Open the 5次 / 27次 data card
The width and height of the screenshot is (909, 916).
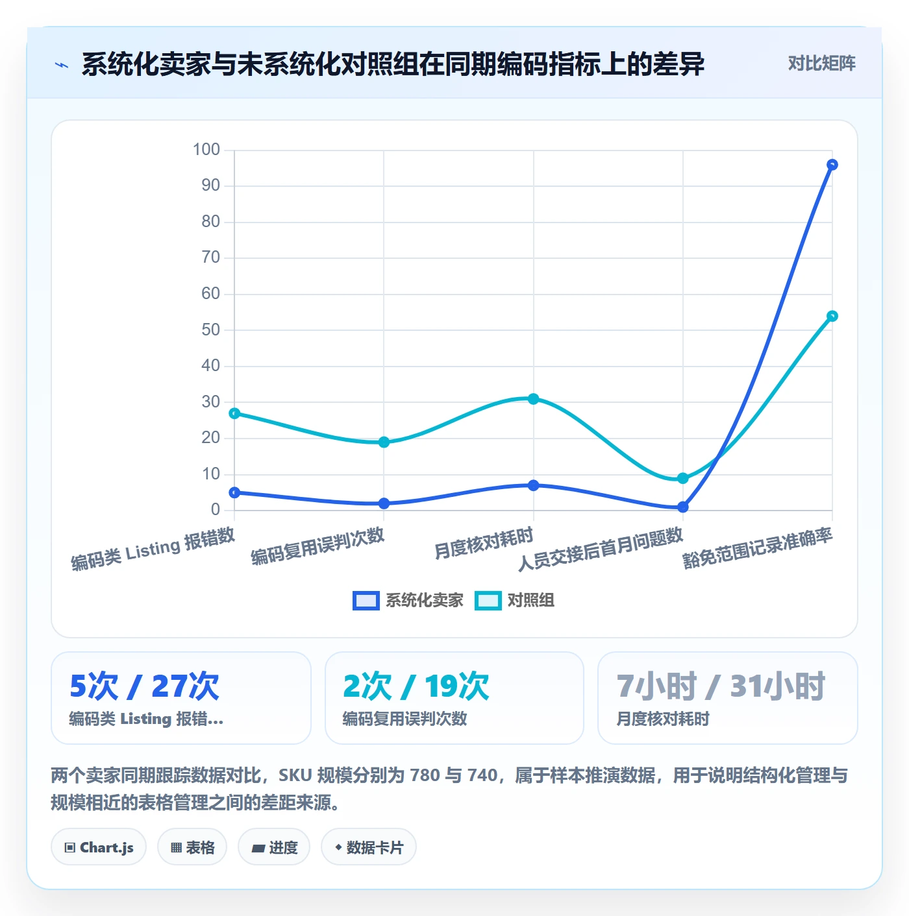(181, 698)
